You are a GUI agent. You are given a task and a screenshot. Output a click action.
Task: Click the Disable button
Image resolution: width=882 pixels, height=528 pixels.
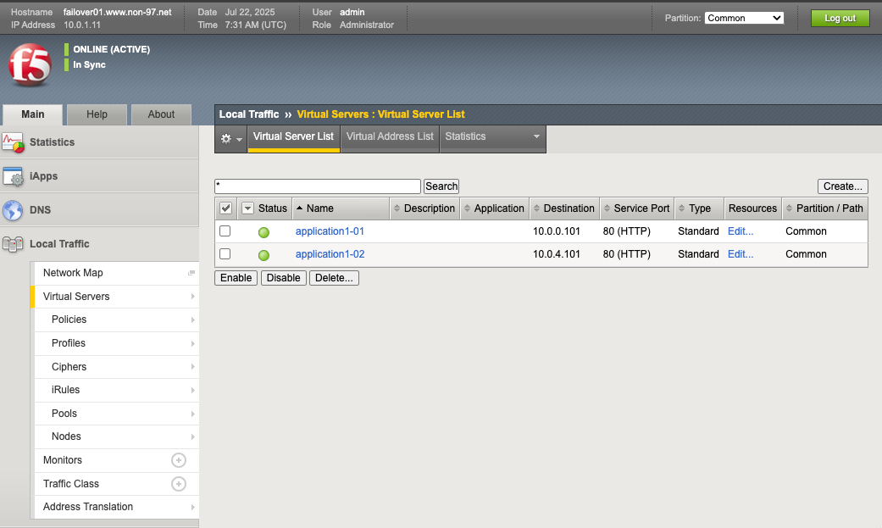coord(284,278)
